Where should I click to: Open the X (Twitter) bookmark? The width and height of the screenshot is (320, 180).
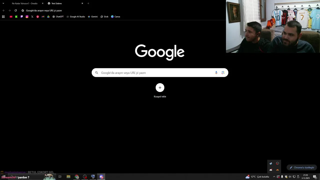[x=32, y=17]
